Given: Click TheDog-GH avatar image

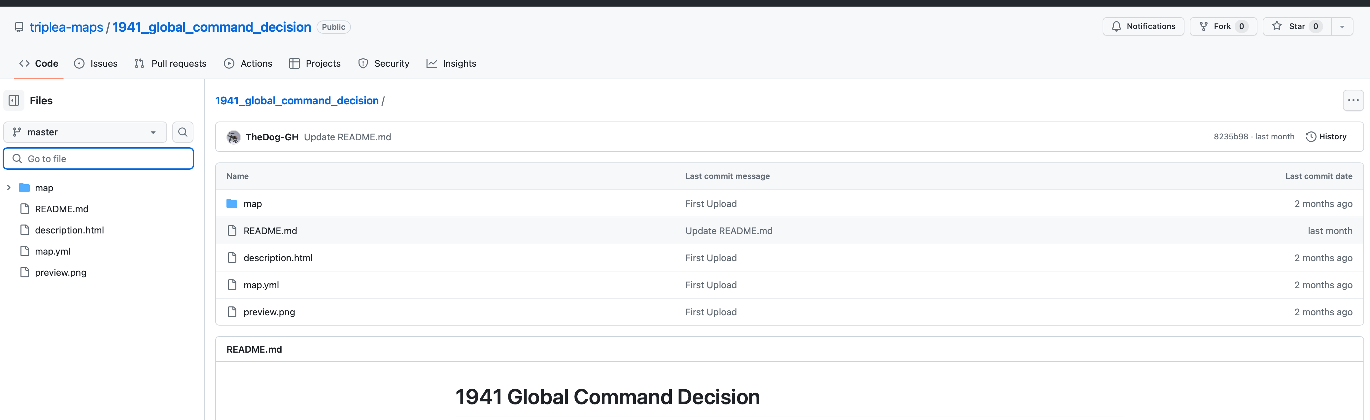Looking at the screenshot, I should point(233,137).
